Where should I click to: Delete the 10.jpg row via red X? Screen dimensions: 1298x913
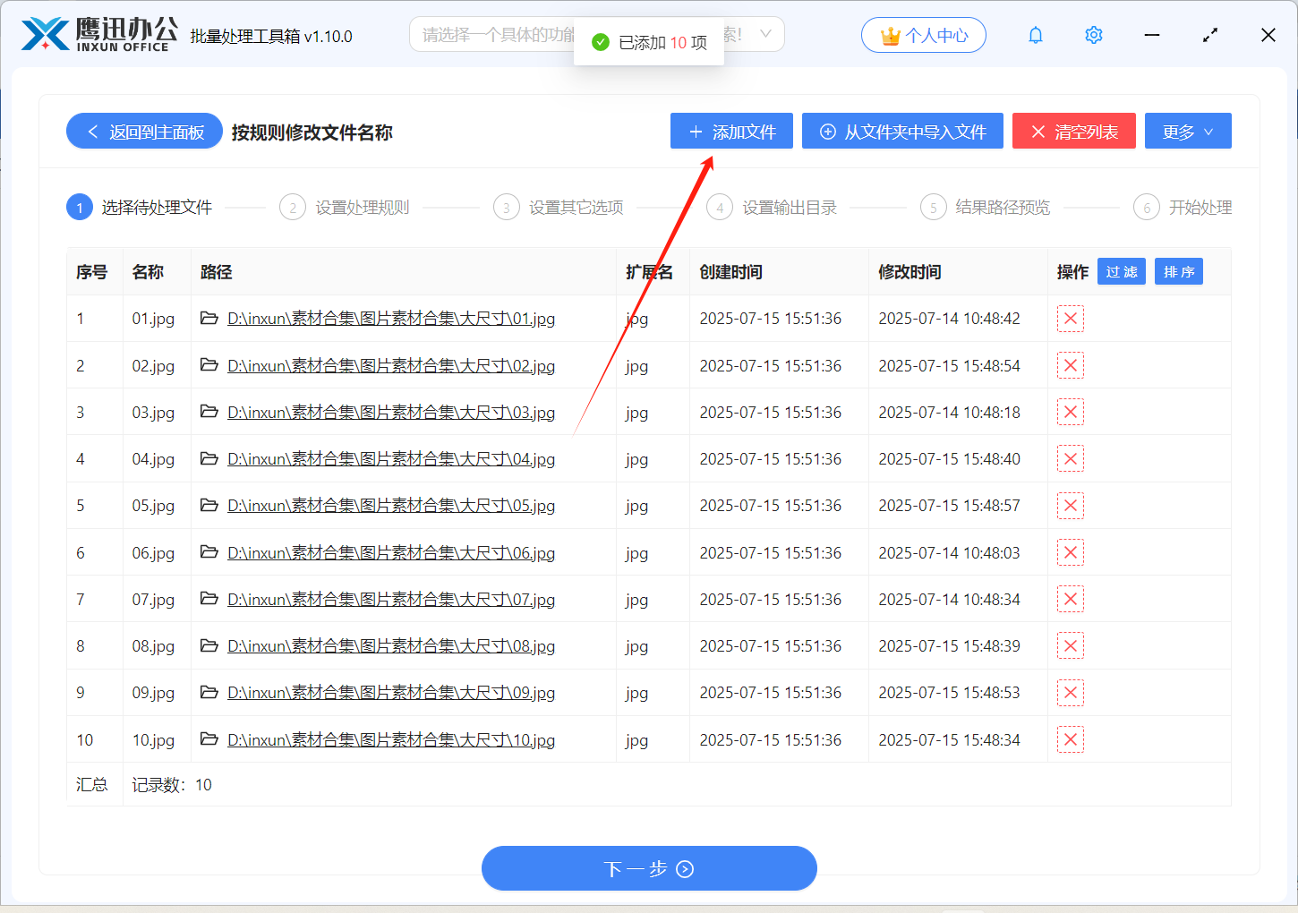[1071, 739]
